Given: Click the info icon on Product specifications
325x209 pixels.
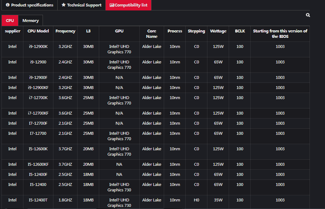Looking at the screenshot, I should (x=8, y=5).
